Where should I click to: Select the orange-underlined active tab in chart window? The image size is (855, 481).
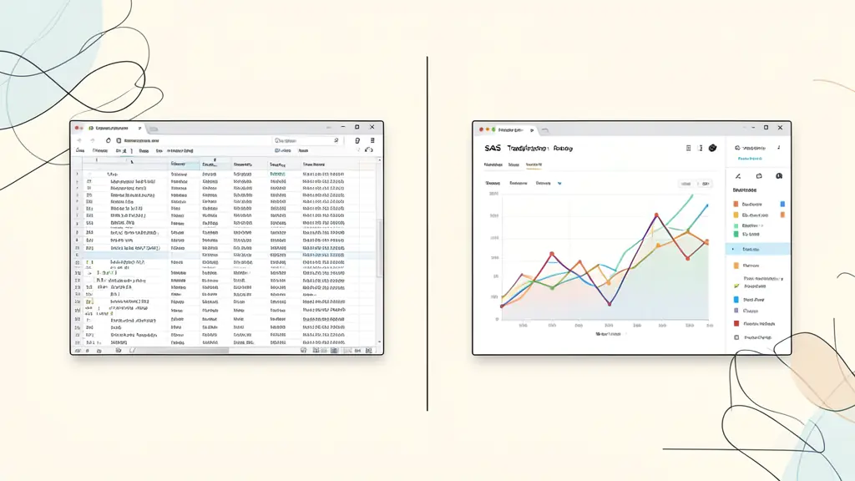(x=534, y=165)
